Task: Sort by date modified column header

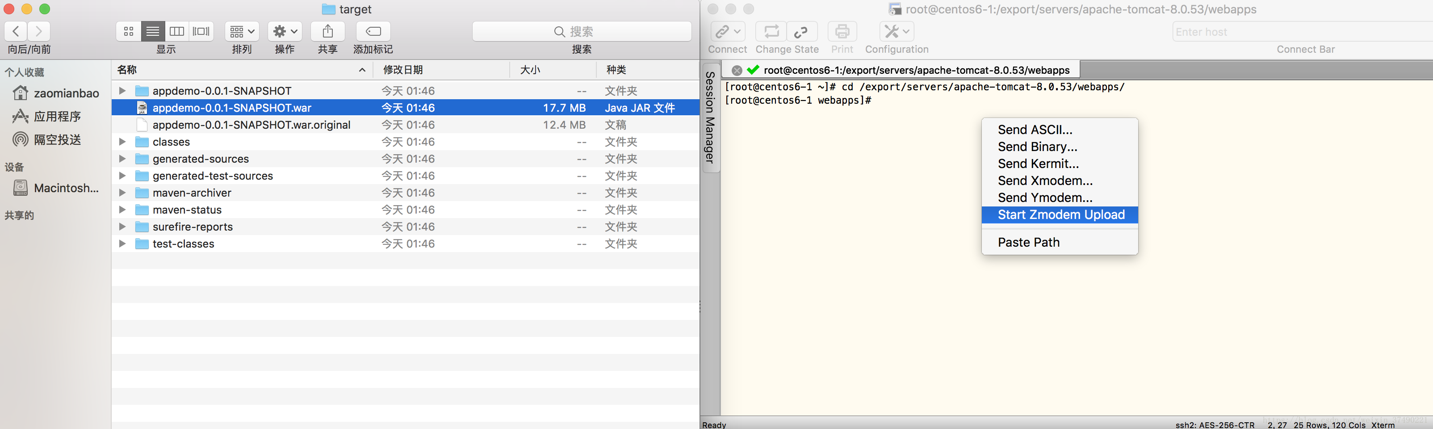Action: click(x=441, y=70)
